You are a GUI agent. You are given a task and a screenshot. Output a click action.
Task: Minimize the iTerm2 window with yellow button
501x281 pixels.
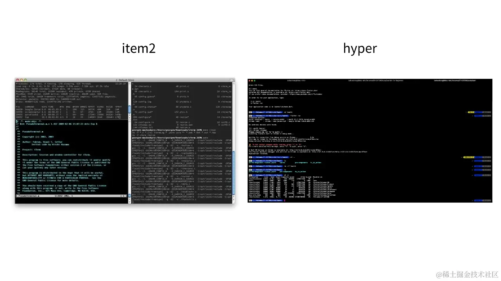pos(22,80)
